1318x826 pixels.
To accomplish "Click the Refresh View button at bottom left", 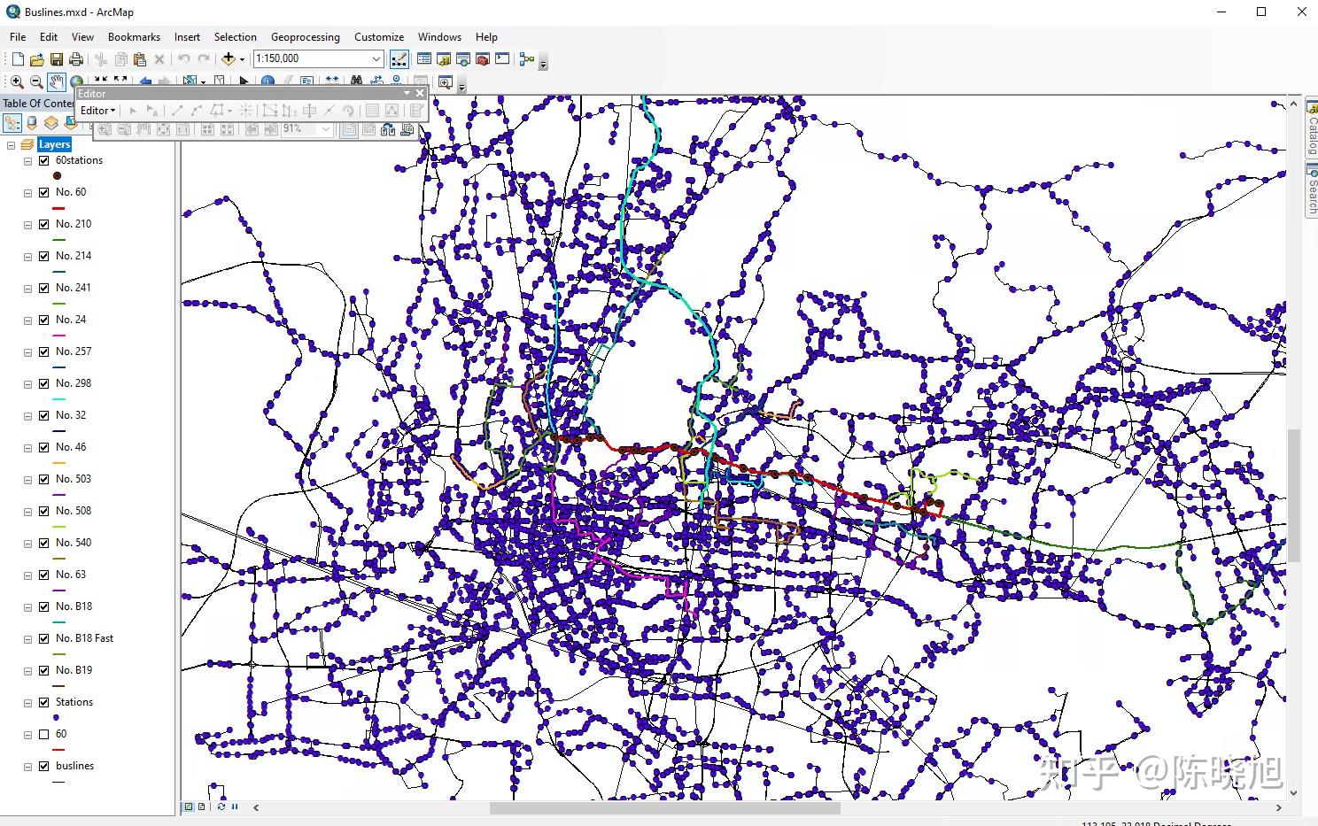I will 221,807.
